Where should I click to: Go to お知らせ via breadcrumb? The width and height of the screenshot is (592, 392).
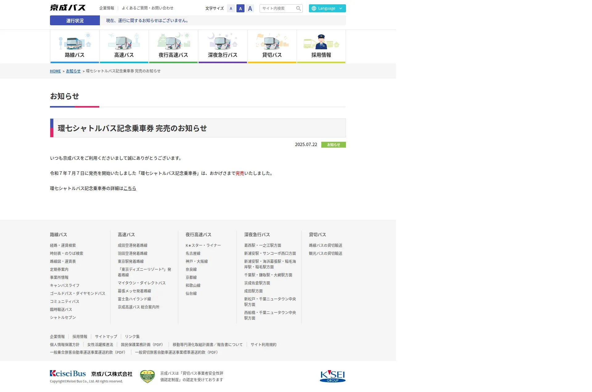[x=73, y=71]
